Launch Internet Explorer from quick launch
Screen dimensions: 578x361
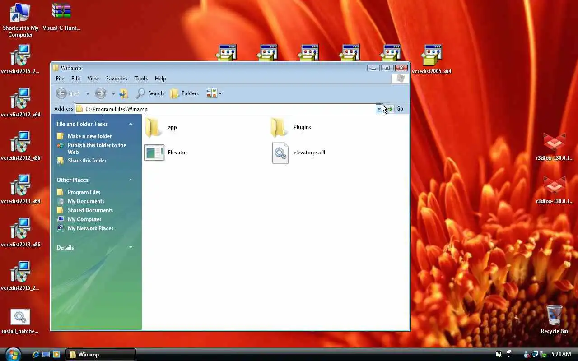(36, 355)
